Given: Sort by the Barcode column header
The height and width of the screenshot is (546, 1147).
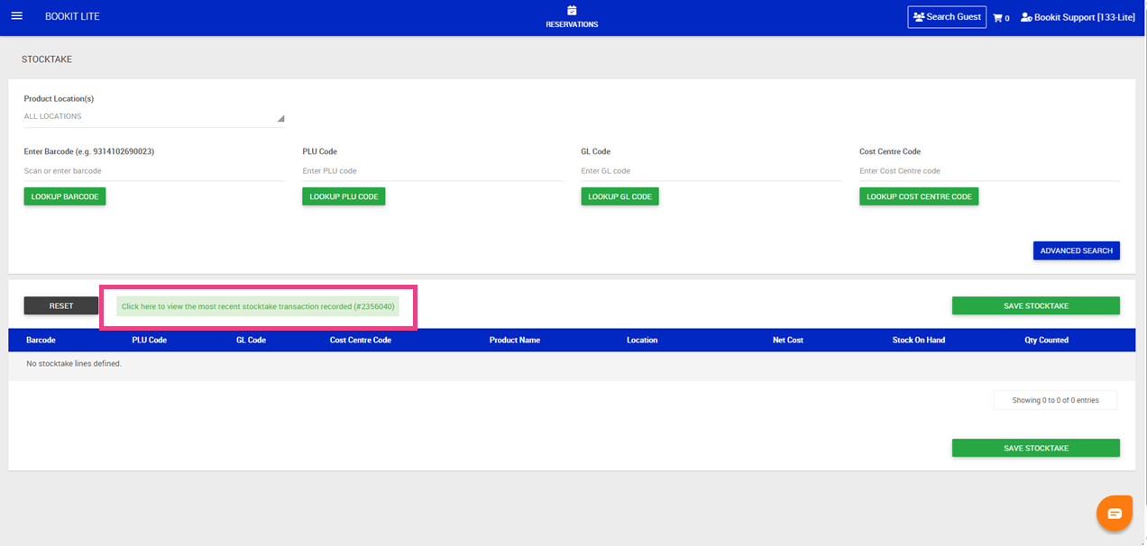Looking at the screenshot, I should coord(41,340).
